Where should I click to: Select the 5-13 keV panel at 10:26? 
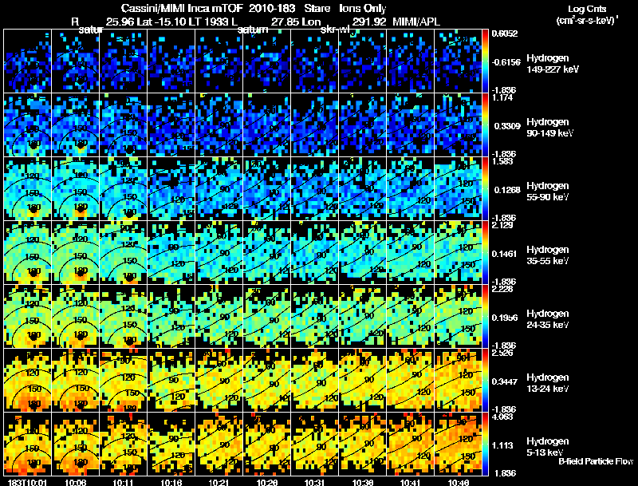[x=267, y=445]
